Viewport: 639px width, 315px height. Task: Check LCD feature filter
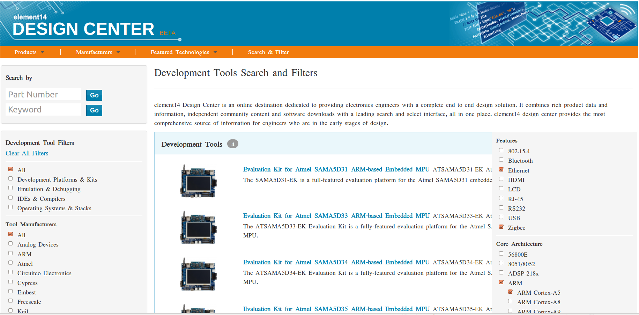[501, 189]
